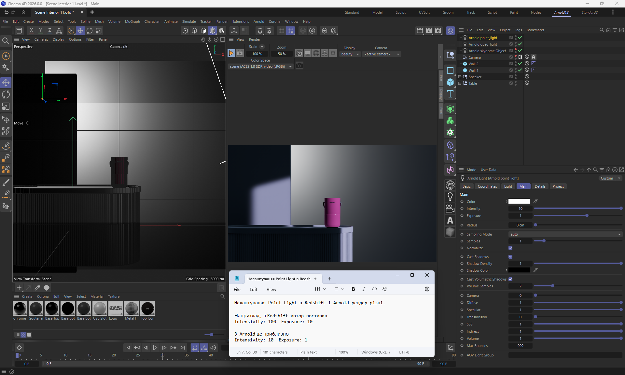Click the Camera object icon
625x375 pixels.
[450, 209]
